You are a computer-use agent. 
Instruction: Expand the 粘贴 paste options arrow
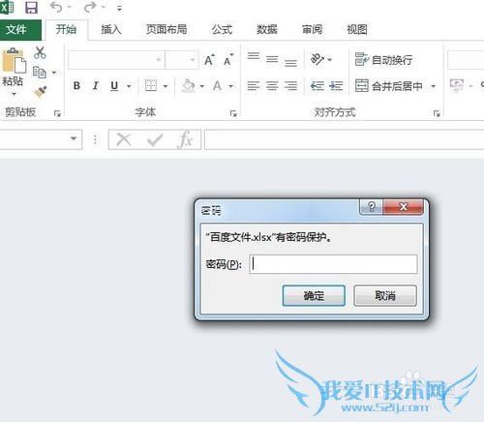pos(14,94)
